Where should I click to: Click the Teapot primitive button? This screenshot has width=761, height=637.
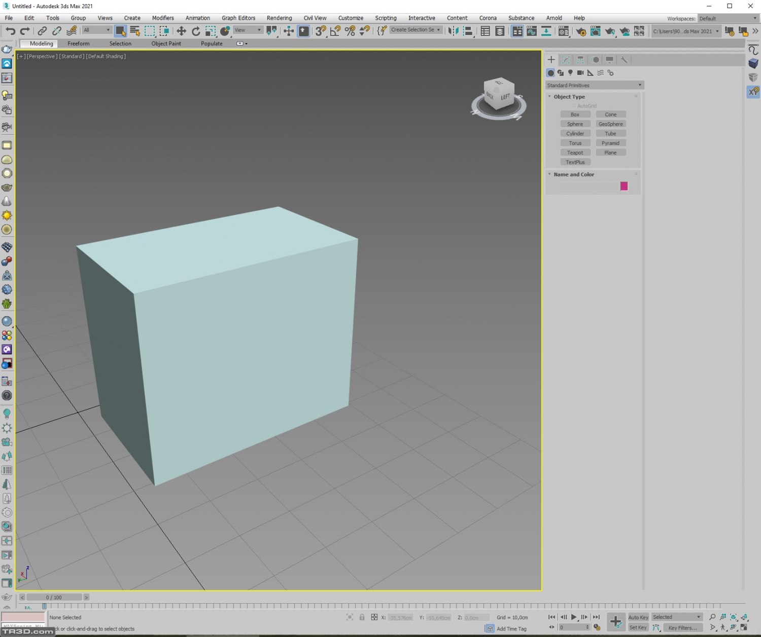[x=575, y=153]
